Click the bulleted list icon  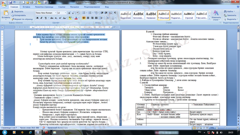coord(85,13)
